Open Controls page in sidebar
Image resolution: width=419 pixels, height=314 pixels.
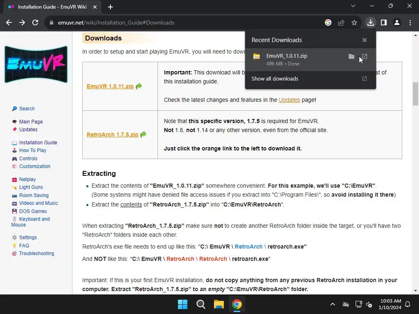28,159
